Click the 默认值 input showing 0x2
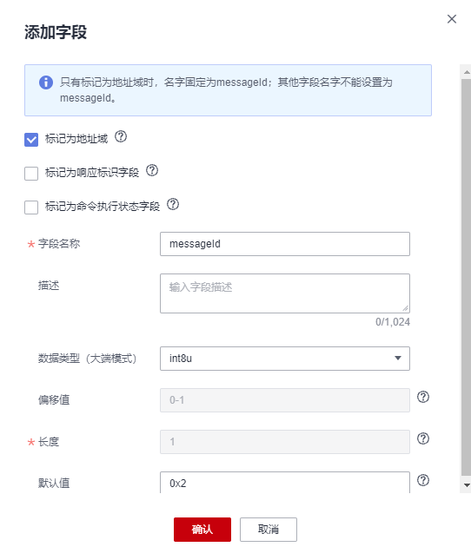 pyautogui.click(x=285, y=483)
